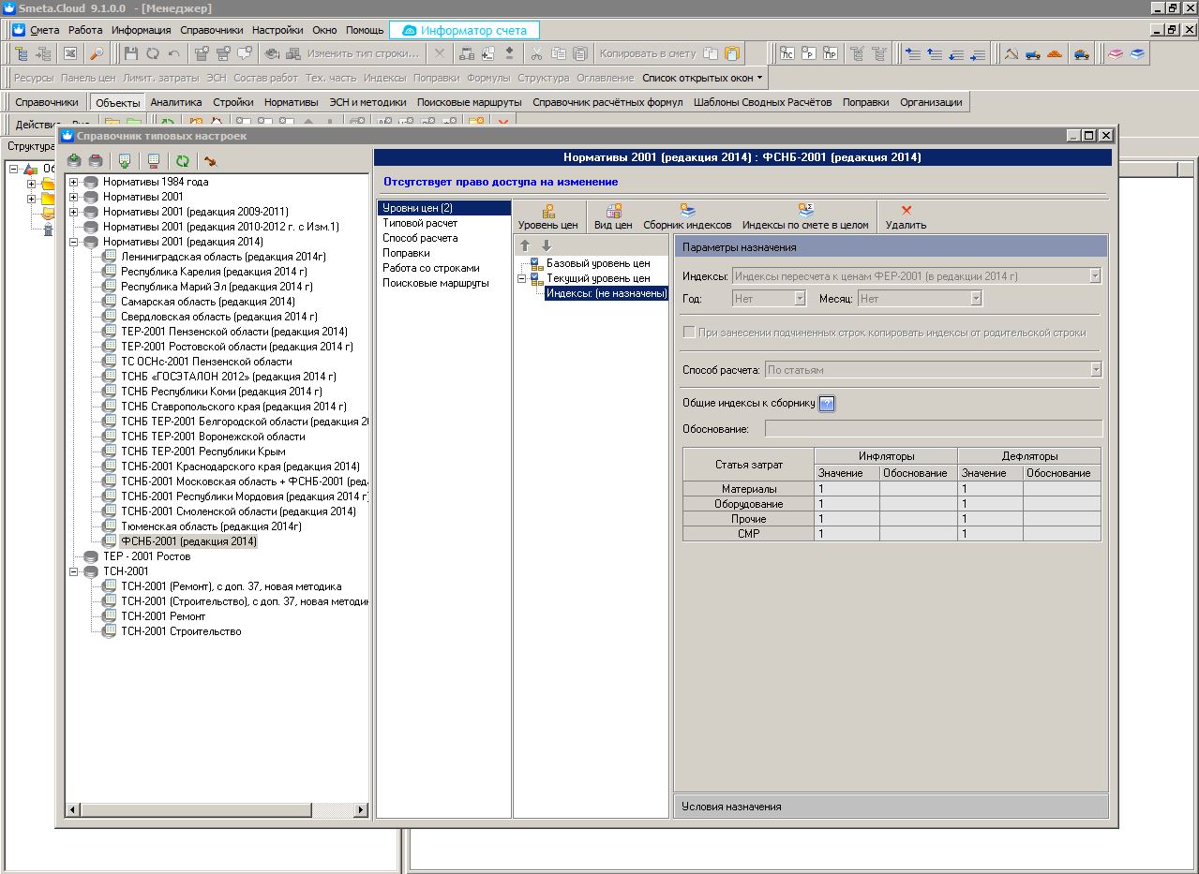The width and height of the screenshot is (1199, 874).
Task: Click 'Индексы по смете в целом' icon
Action: coord(805,212)
